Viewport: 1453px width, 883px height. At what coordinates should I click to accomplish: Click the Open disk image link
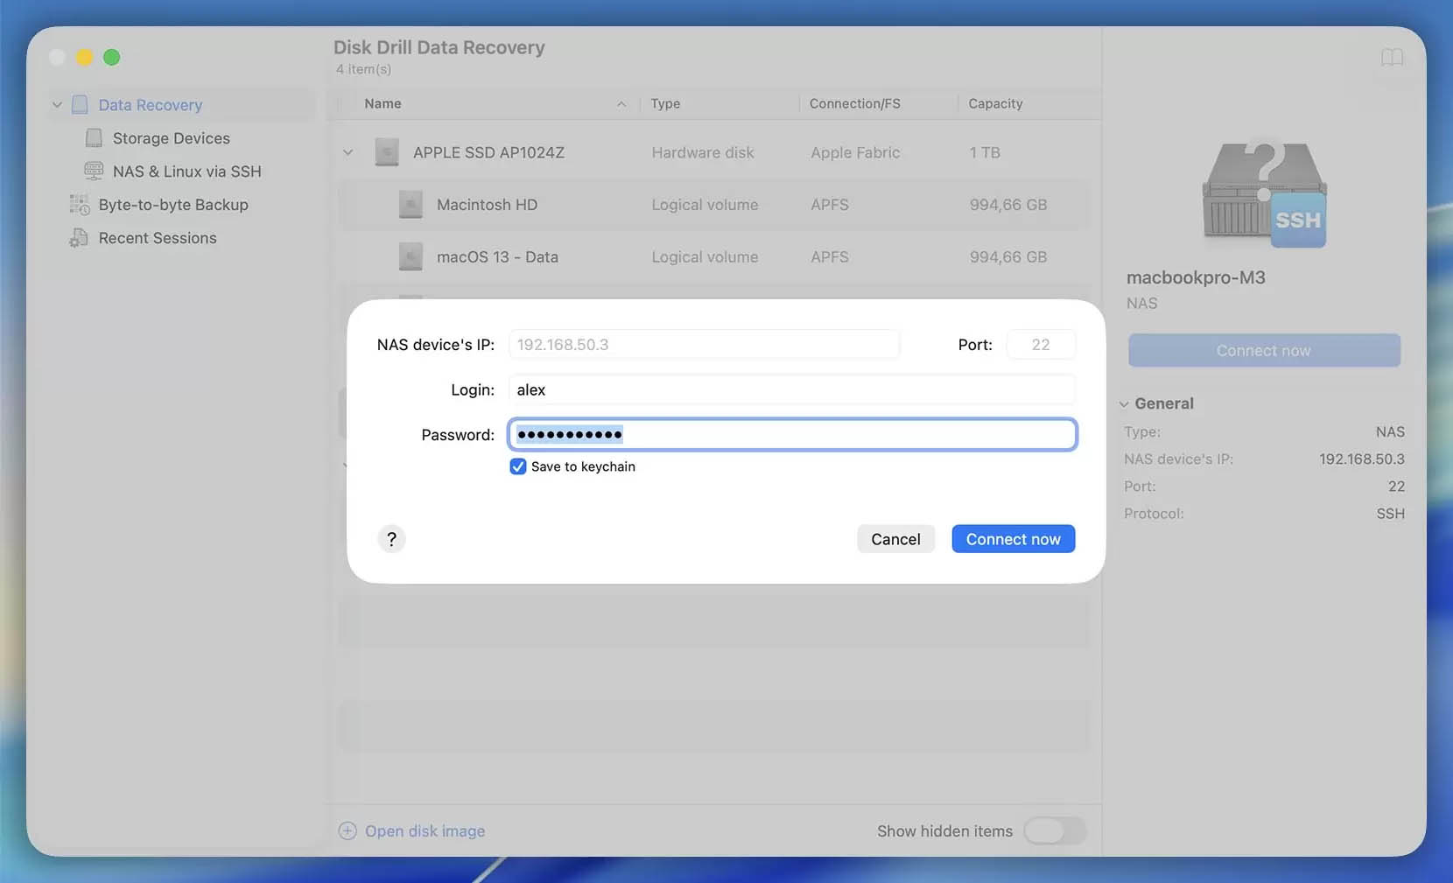click(425, 830)
